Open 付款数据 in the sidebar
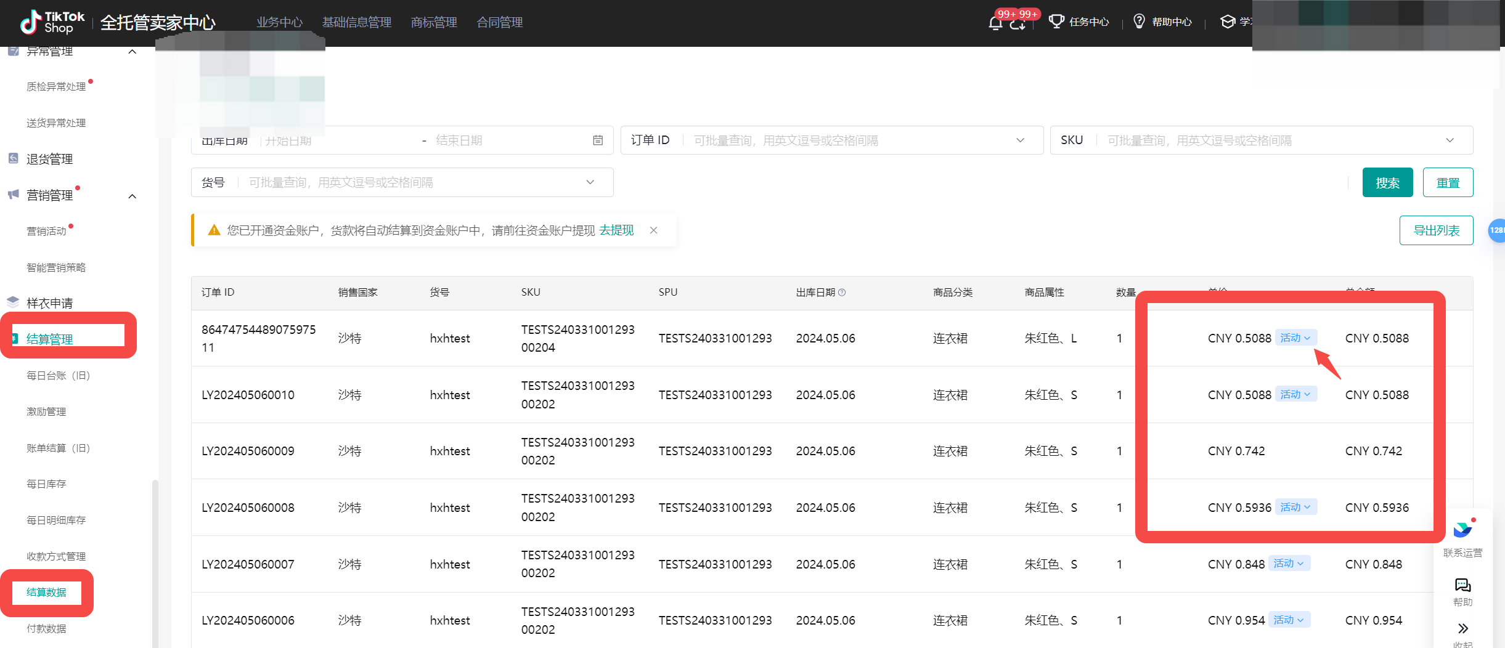The width and height of the screenshot is (1505, 648). 46,629
